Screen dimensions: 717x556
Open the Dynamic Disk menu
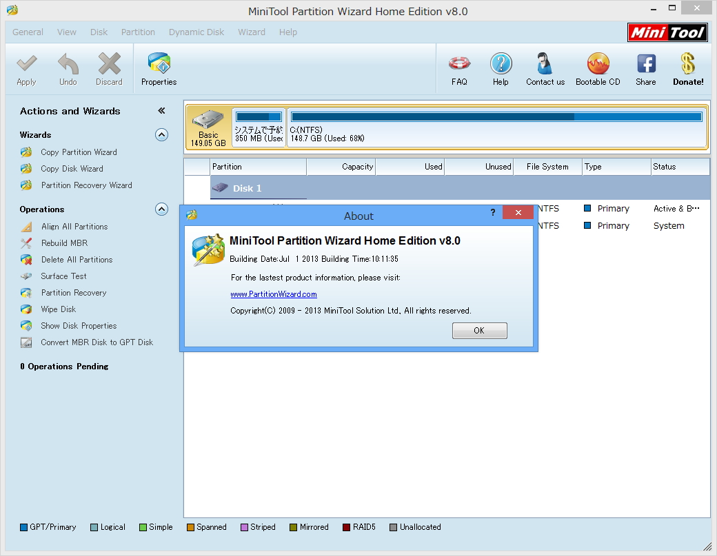(196, 32)
